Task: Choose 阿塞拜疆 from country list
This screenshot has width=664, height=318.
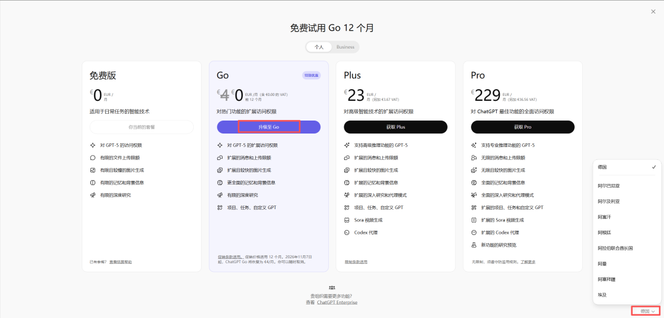Action: click(626, 279)
